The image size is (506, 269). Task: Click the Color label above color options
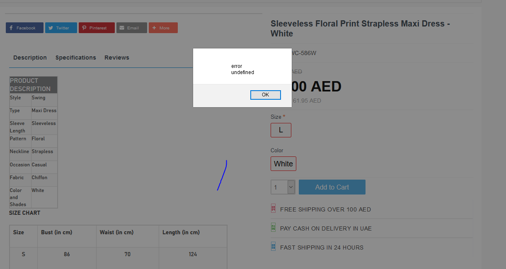click(277, 150)
